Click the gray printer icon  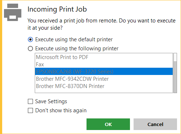tap(13, 12)
